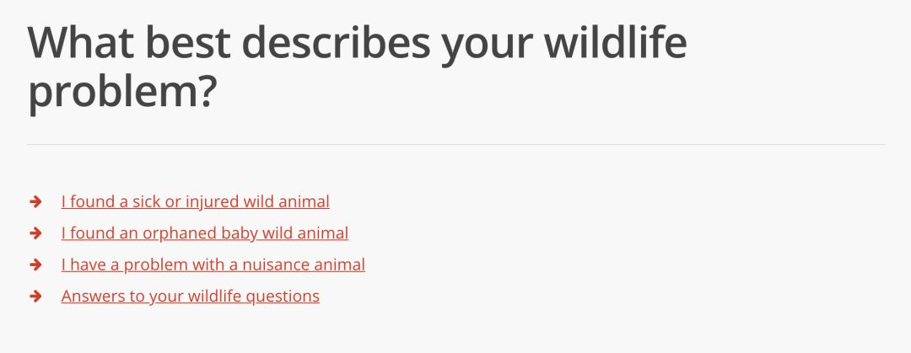The width and height of the screenshot is (911, 353).
Task: Click arrow icon beside orphaned baby animal link
Action: 35,233
